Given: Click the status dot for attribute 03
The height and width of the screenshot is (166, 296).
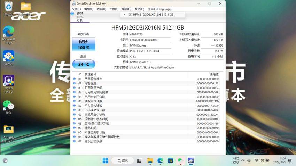Looking at the screenshot, I should coord(75,88).
